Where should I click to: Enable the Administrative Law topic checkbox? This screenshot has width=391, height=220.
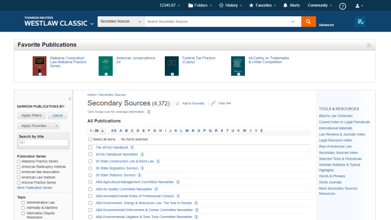[x=23, y=202]
